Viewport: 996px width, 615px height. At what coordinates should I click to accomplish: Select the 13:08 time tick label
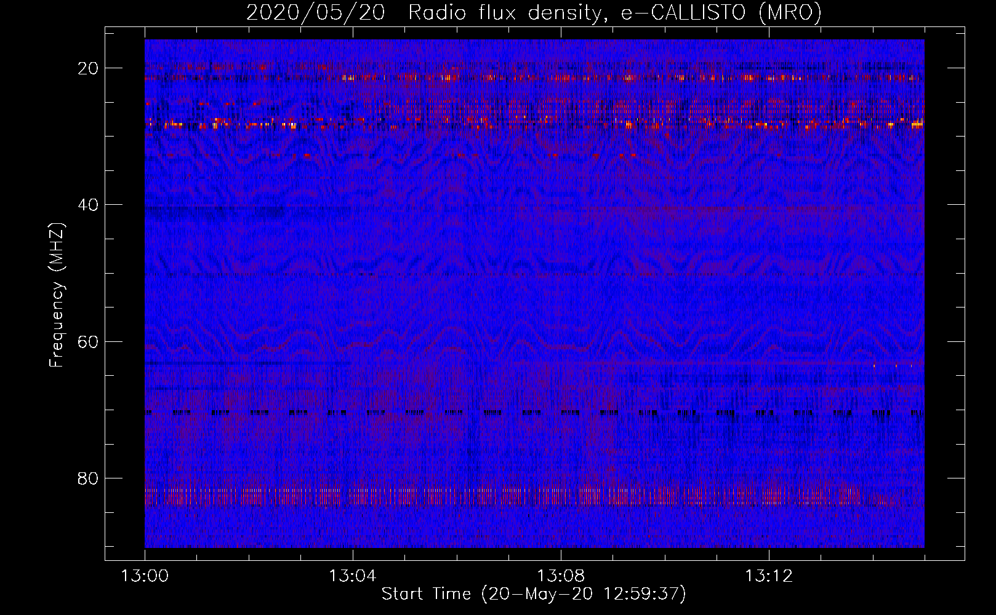pyautogui.click(x=560, y=576)
